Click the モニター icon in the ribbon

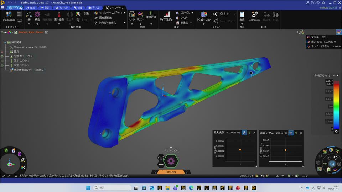[x=141, y=16]
